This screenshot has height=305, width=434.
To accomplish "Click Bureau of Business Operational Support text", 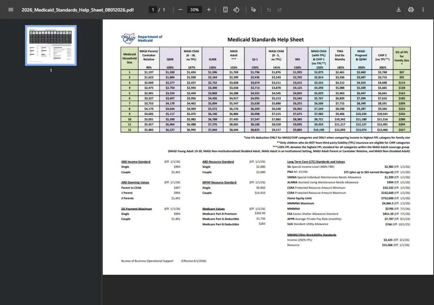I will (x=147, y=261).
